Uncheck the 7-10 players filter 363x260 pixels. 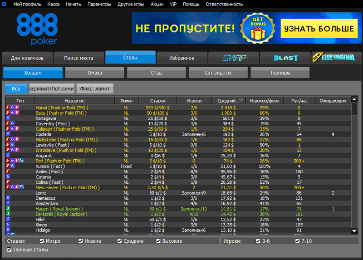(x=297, y=241)
